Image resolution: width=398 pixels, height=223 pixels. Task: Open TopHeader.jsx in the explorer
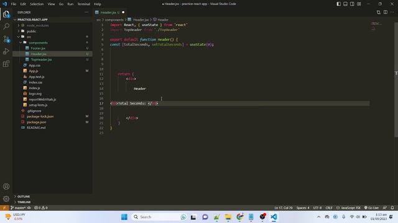point(41,59)
